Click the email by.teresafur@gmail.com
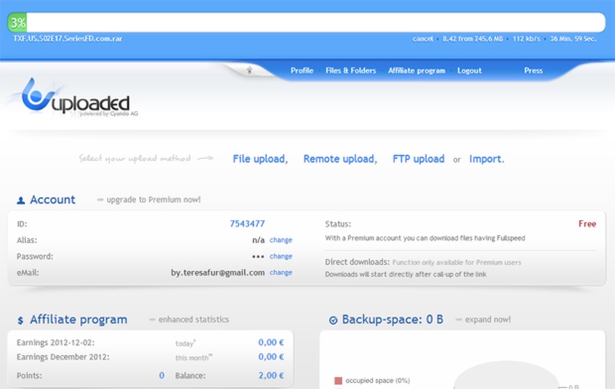615x389 pixels. pyautogui.click(x=217, y=273)
